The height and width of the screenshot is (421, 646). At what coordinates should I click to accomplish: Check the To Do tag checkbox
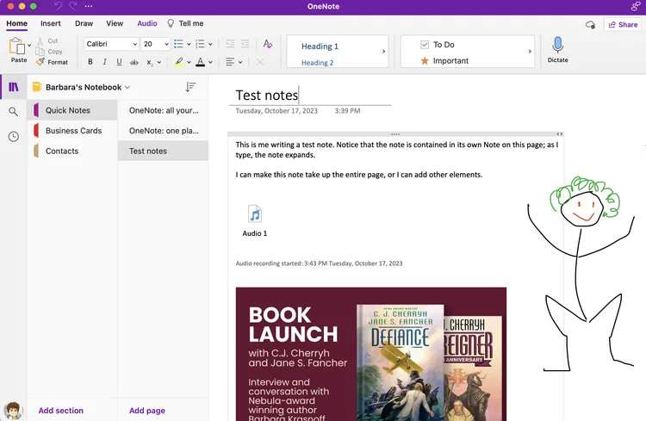[425, 45]
